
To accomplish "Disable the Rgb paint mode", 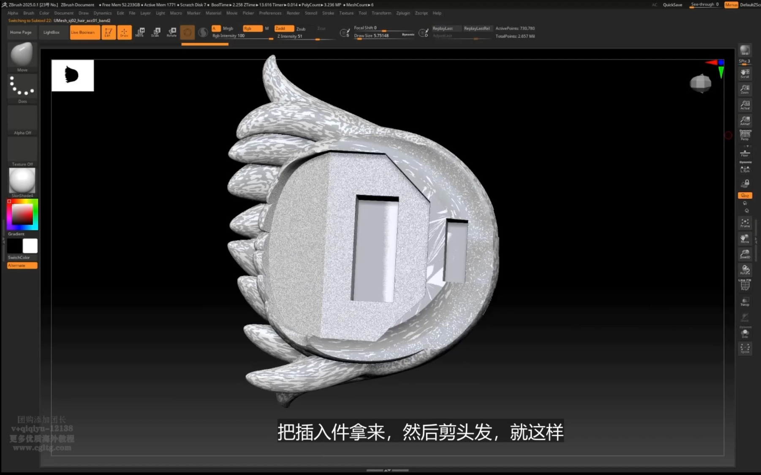I will point(252,29).
